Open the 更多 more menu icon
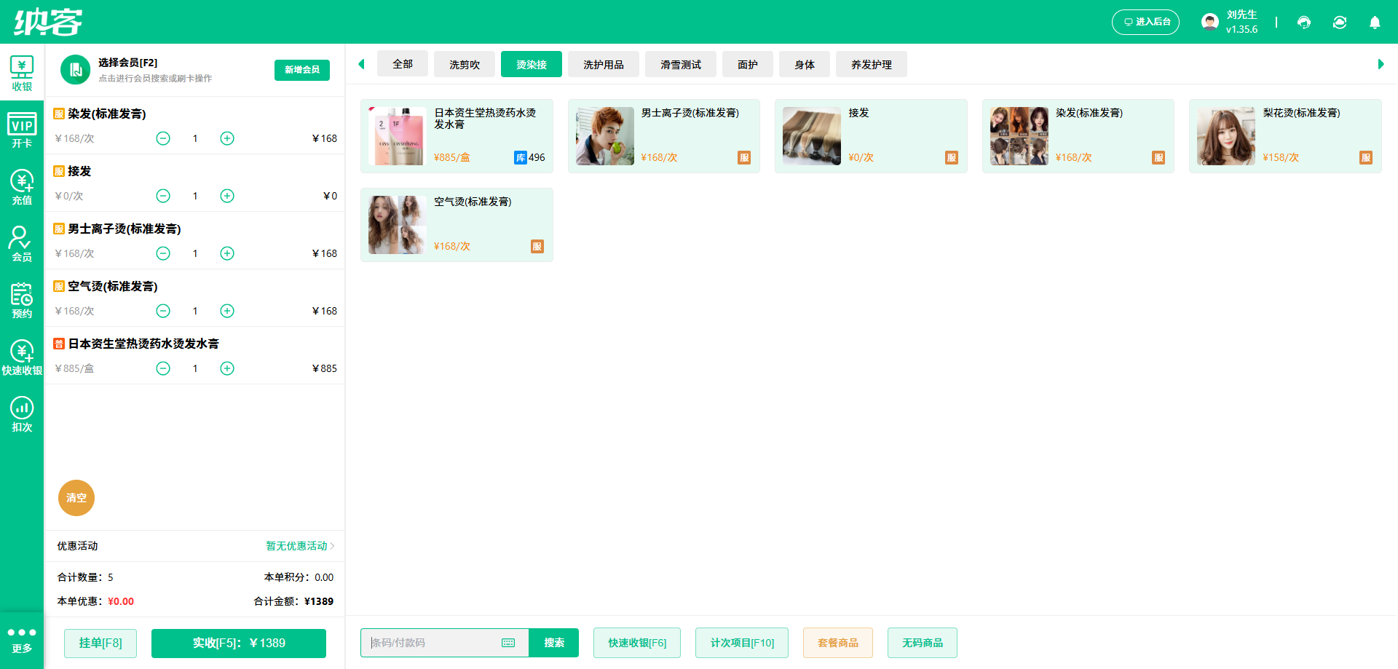Image resolution: width=1398 pixels, height=669 pixels. [22, 640]
